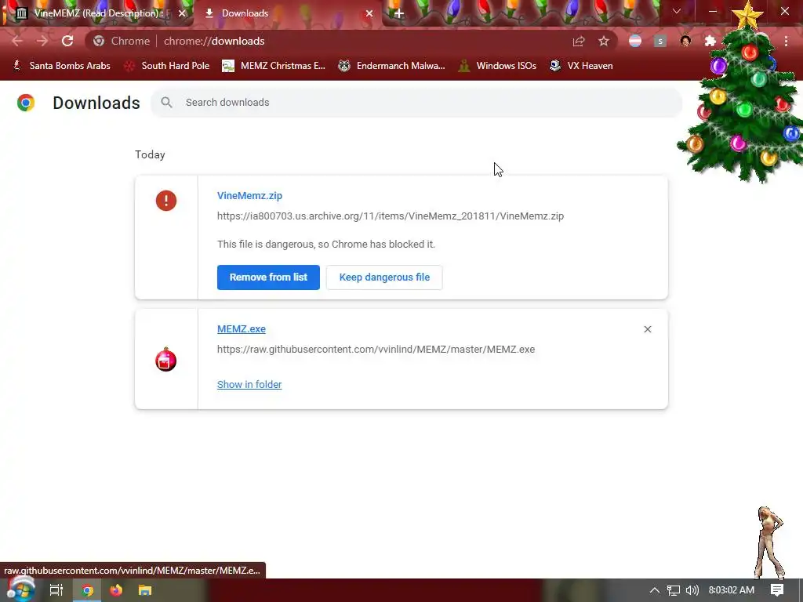Image resolution: width=803 pixels, height=602 pixels.
Task: Click the gray S extension icon
Action: [660, 41]
